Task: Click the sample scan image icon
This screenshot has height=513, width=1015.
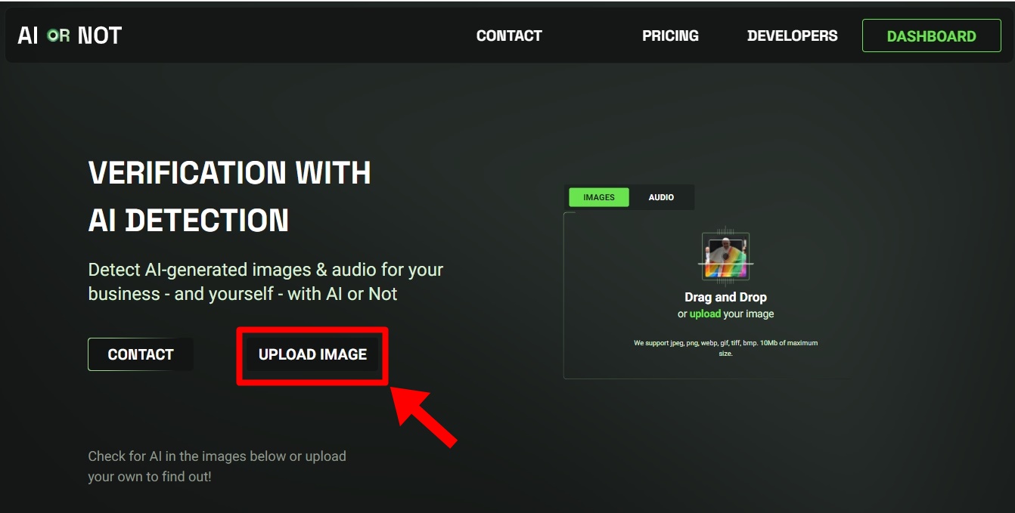Action: pos(725,257)
